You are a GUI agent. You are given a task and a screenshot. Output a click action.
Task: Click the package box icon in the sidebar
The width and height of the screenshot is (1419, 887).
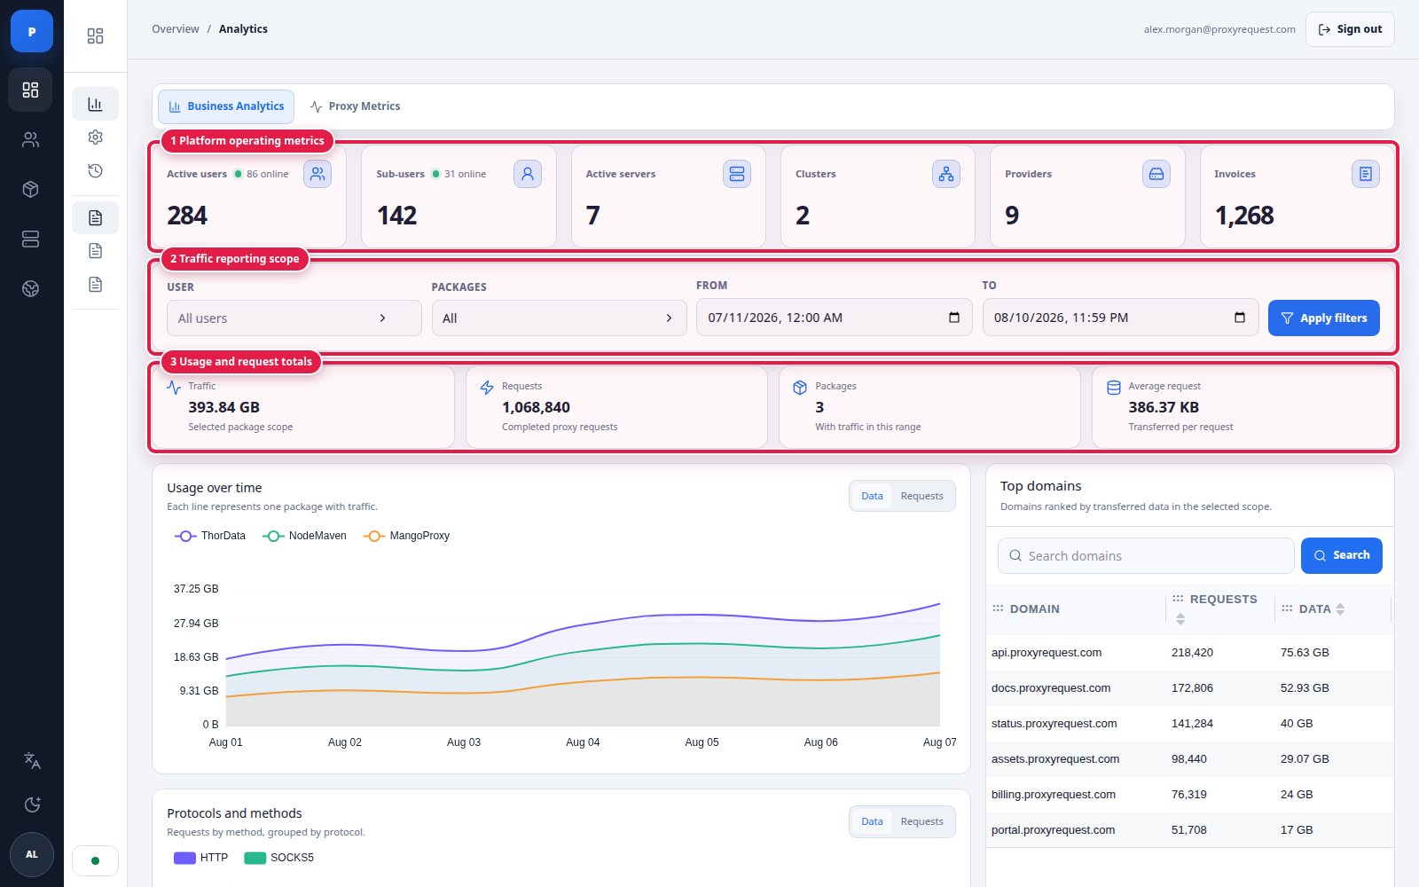click(x=31, y=189)
